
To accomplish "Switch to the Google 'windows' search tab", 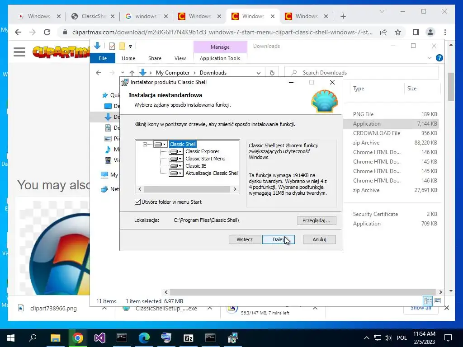I will pos(146,16).
